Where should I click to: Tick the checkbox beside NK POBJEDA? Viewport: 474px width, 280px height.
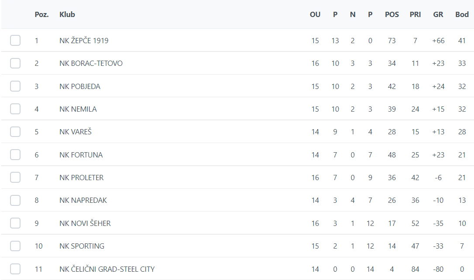point(15,86)
